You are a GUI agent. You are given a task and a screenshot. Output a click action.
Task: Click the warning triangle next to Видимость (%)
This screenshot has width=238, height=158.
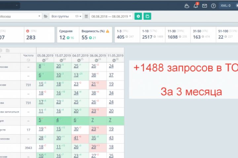(107, 31)
